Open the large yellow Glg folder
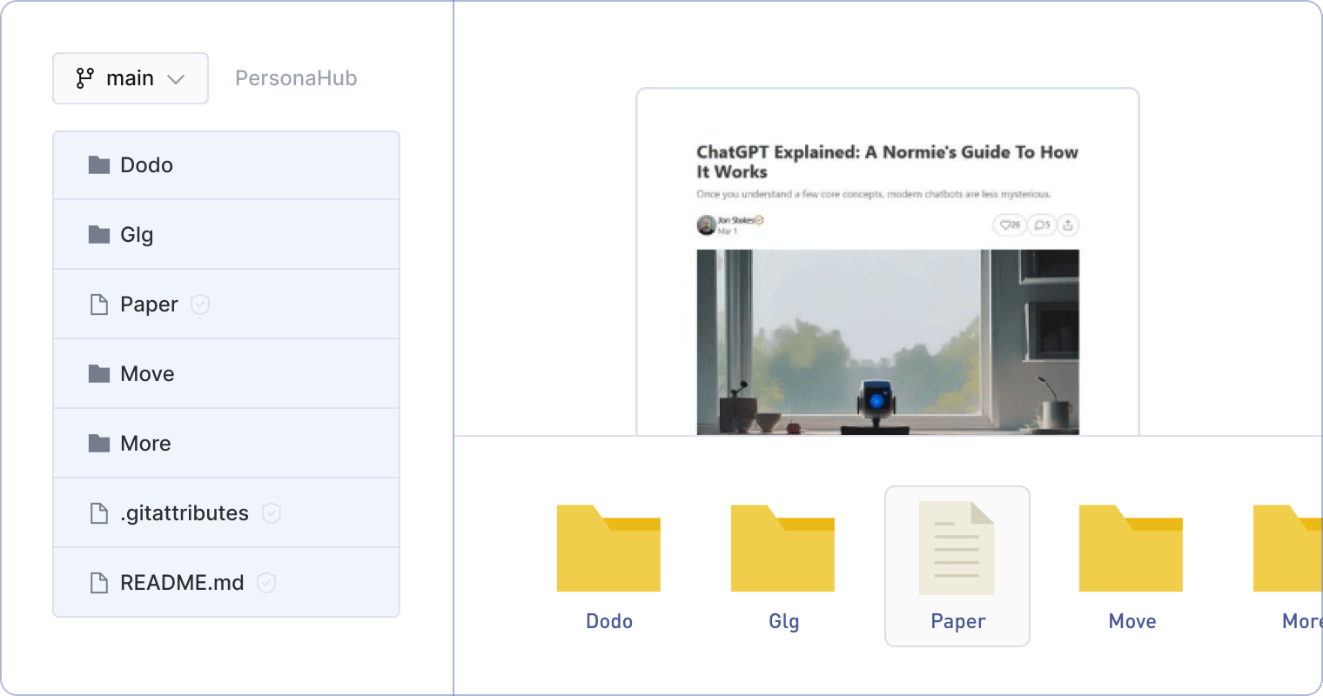This screenshot has height=696, width=1323. (782, 549)
